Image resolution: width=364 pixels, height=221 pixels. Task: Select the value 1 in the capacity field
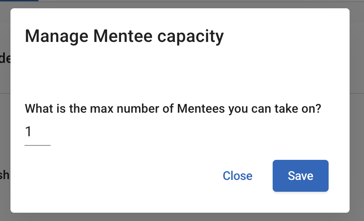29,132
